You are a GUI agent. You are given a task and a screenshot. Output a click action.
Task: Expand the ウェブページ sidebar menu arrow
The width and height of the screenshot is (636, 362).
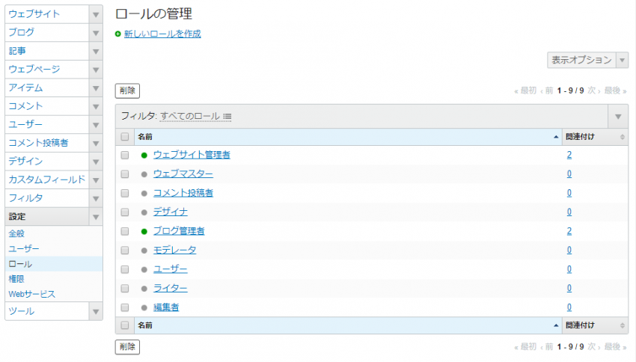(96, 70)
